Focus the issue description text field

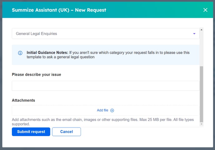tap(105, 86)
